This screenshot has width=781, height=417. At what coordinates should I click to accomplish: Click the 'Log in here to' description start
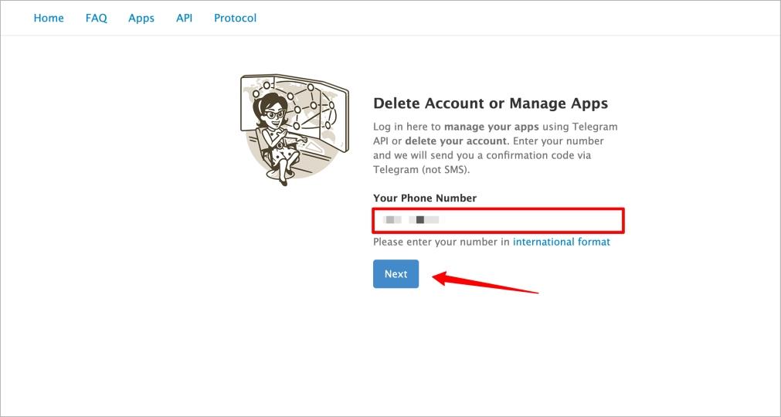(407, 127)
